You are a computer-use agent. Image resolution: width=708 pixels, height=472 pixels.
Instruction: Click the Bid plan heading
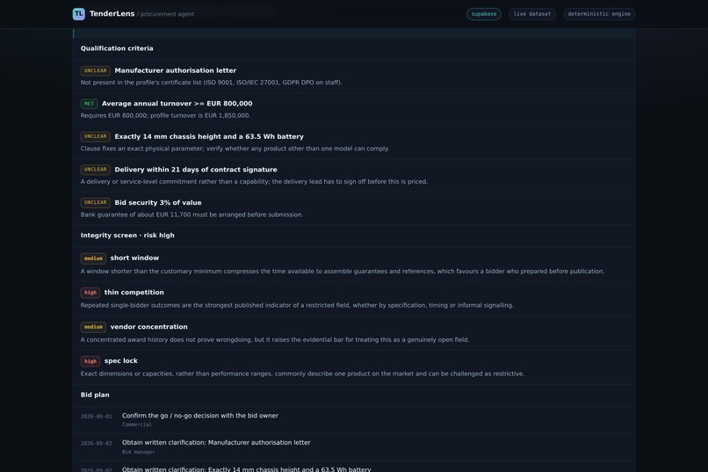[x=95, y=395]
